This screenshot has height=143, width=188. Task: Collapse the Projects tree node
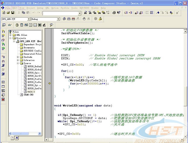click(10, 38)
